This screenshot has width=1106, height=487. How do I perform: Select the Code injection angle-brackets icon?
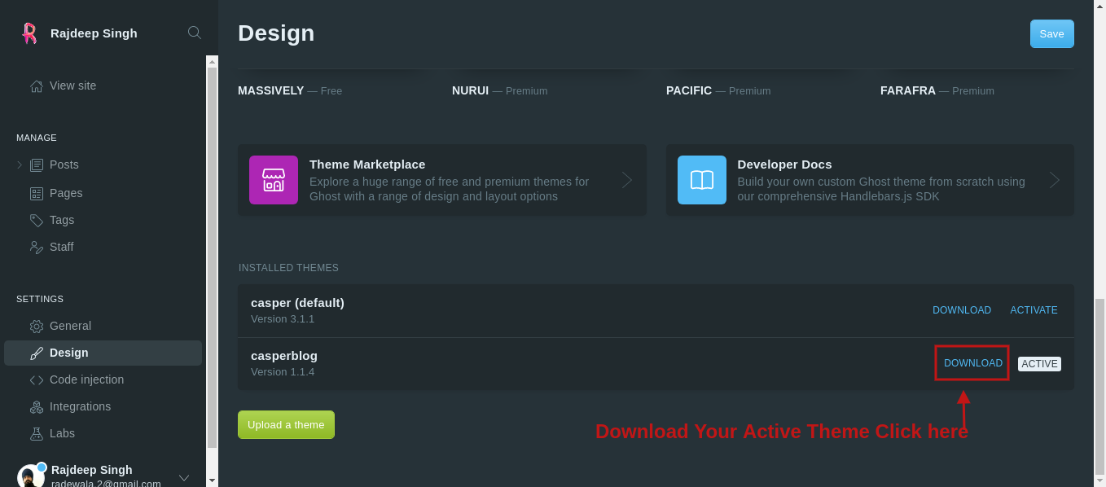[x=36, y=380]
